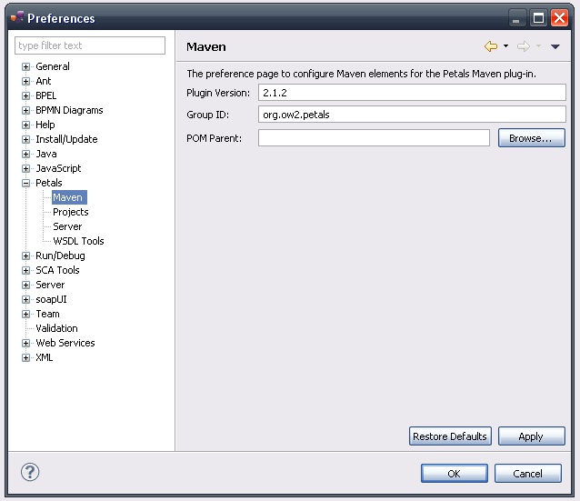Expand the General tree node
The image size is (580, 501).
pos(26,66)
